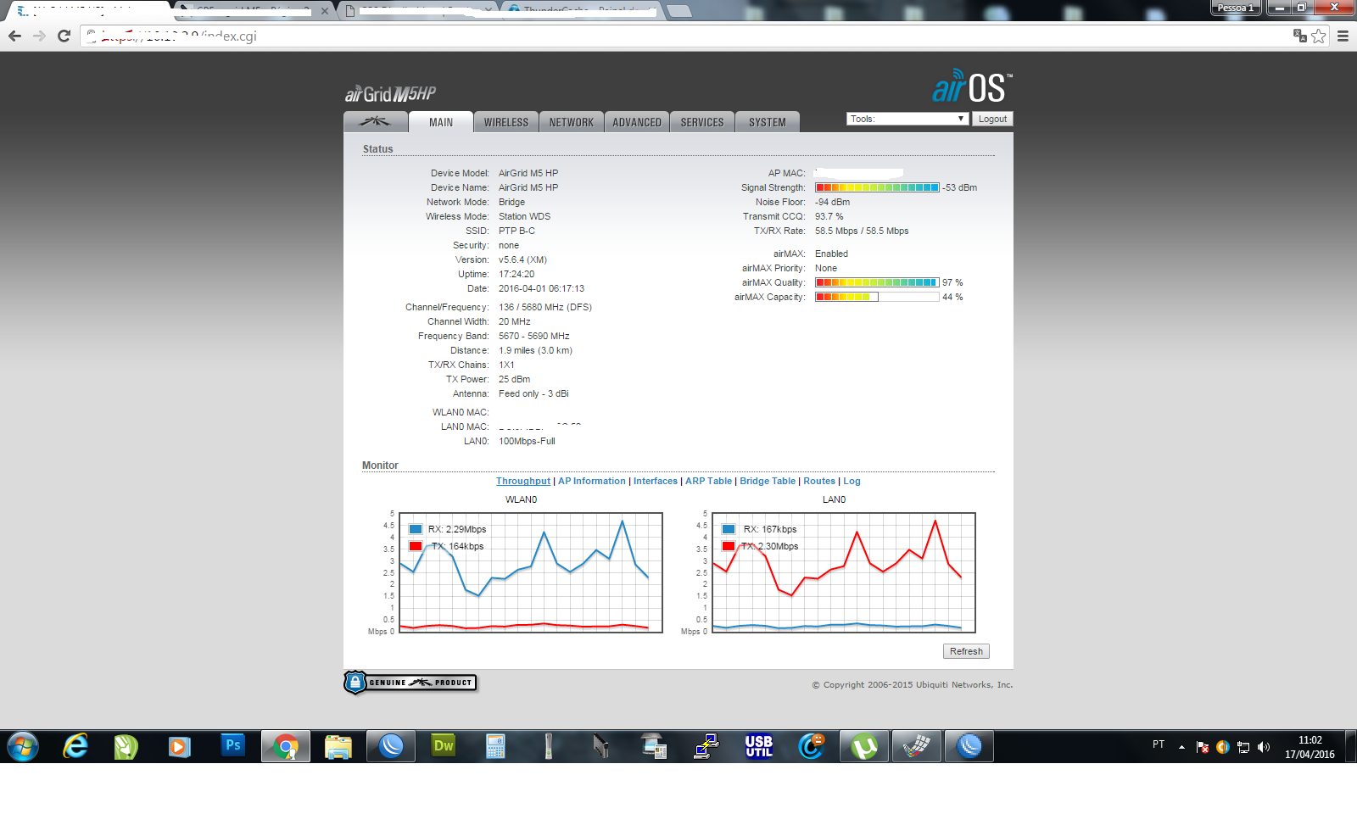Go back using the browser back arrow

[x=14, y=36]
